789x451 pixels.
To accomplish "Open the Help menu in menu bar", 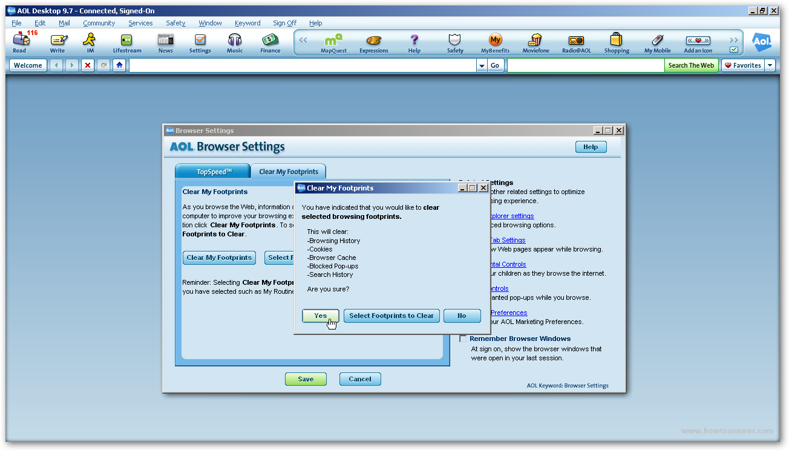I will [x=315, y=23].
